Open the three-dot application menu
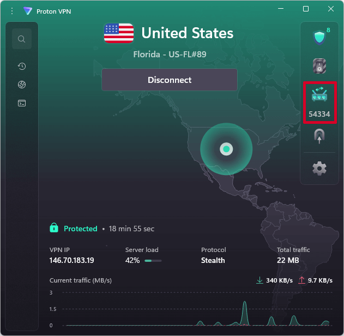This screenshot has width=344, height=336. click(12, 11)
